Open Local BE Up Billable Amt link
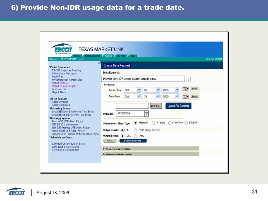268x201 pixels. point(71,115)
